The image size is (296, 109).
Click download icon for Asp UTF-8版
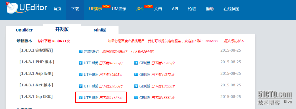coord(81,75)
